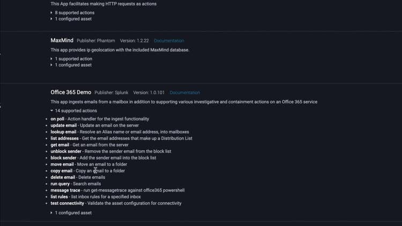The image size is (402, 226).
Task: Expand MaxMind 1 supported action list
Action: coord(73,59)
